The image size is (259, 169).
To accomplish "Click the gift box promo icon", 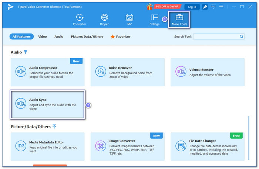I will [149, 7].
